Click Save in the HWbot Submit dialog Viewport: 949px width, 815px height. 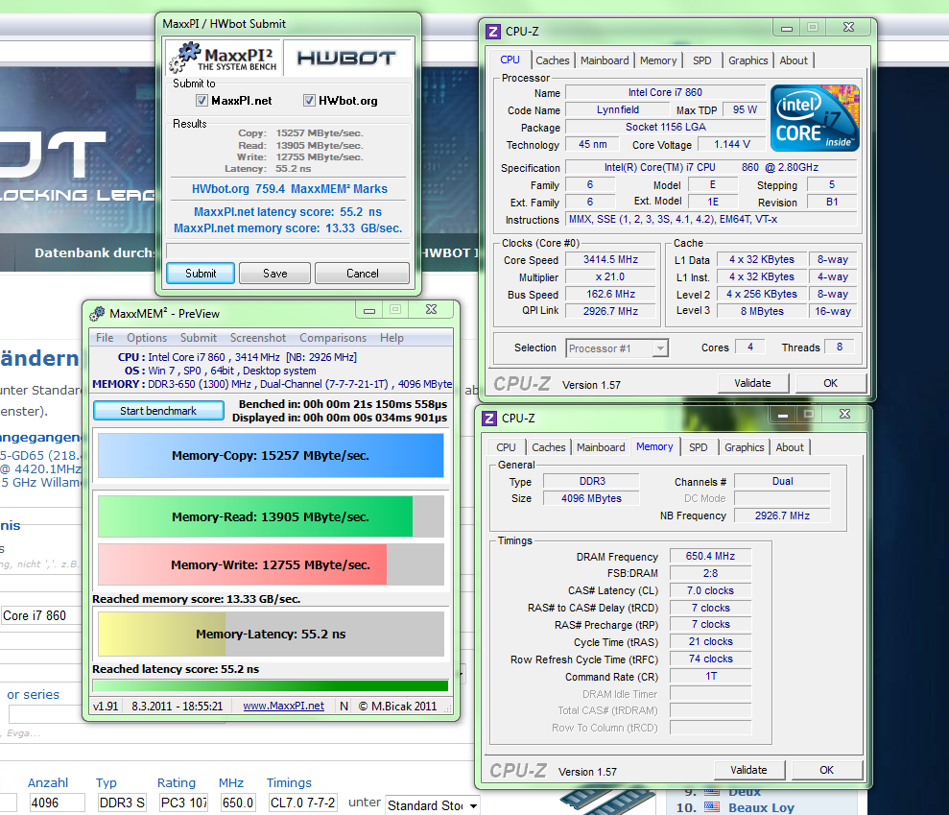(x=274, y=273)
